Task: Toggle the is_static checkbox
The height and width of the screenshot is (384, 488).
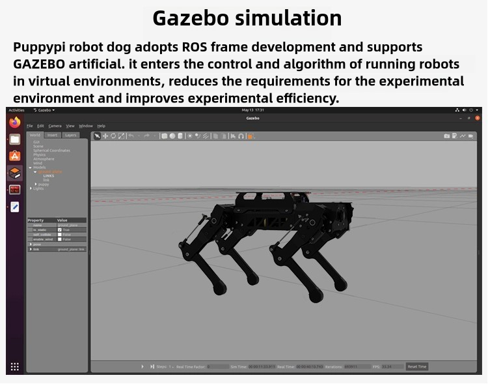Action: point(59,230)
